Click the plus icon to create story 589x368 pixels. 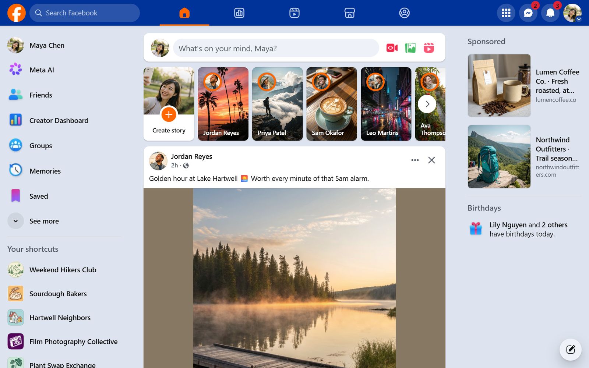pyautogui.click(x=169, y=114)
